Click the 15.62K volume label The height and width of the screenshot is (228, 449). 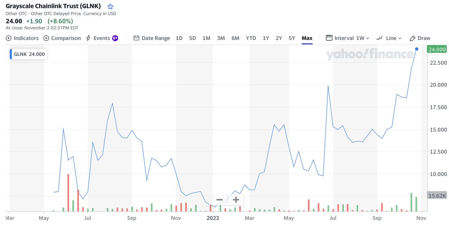pos(437,196)
